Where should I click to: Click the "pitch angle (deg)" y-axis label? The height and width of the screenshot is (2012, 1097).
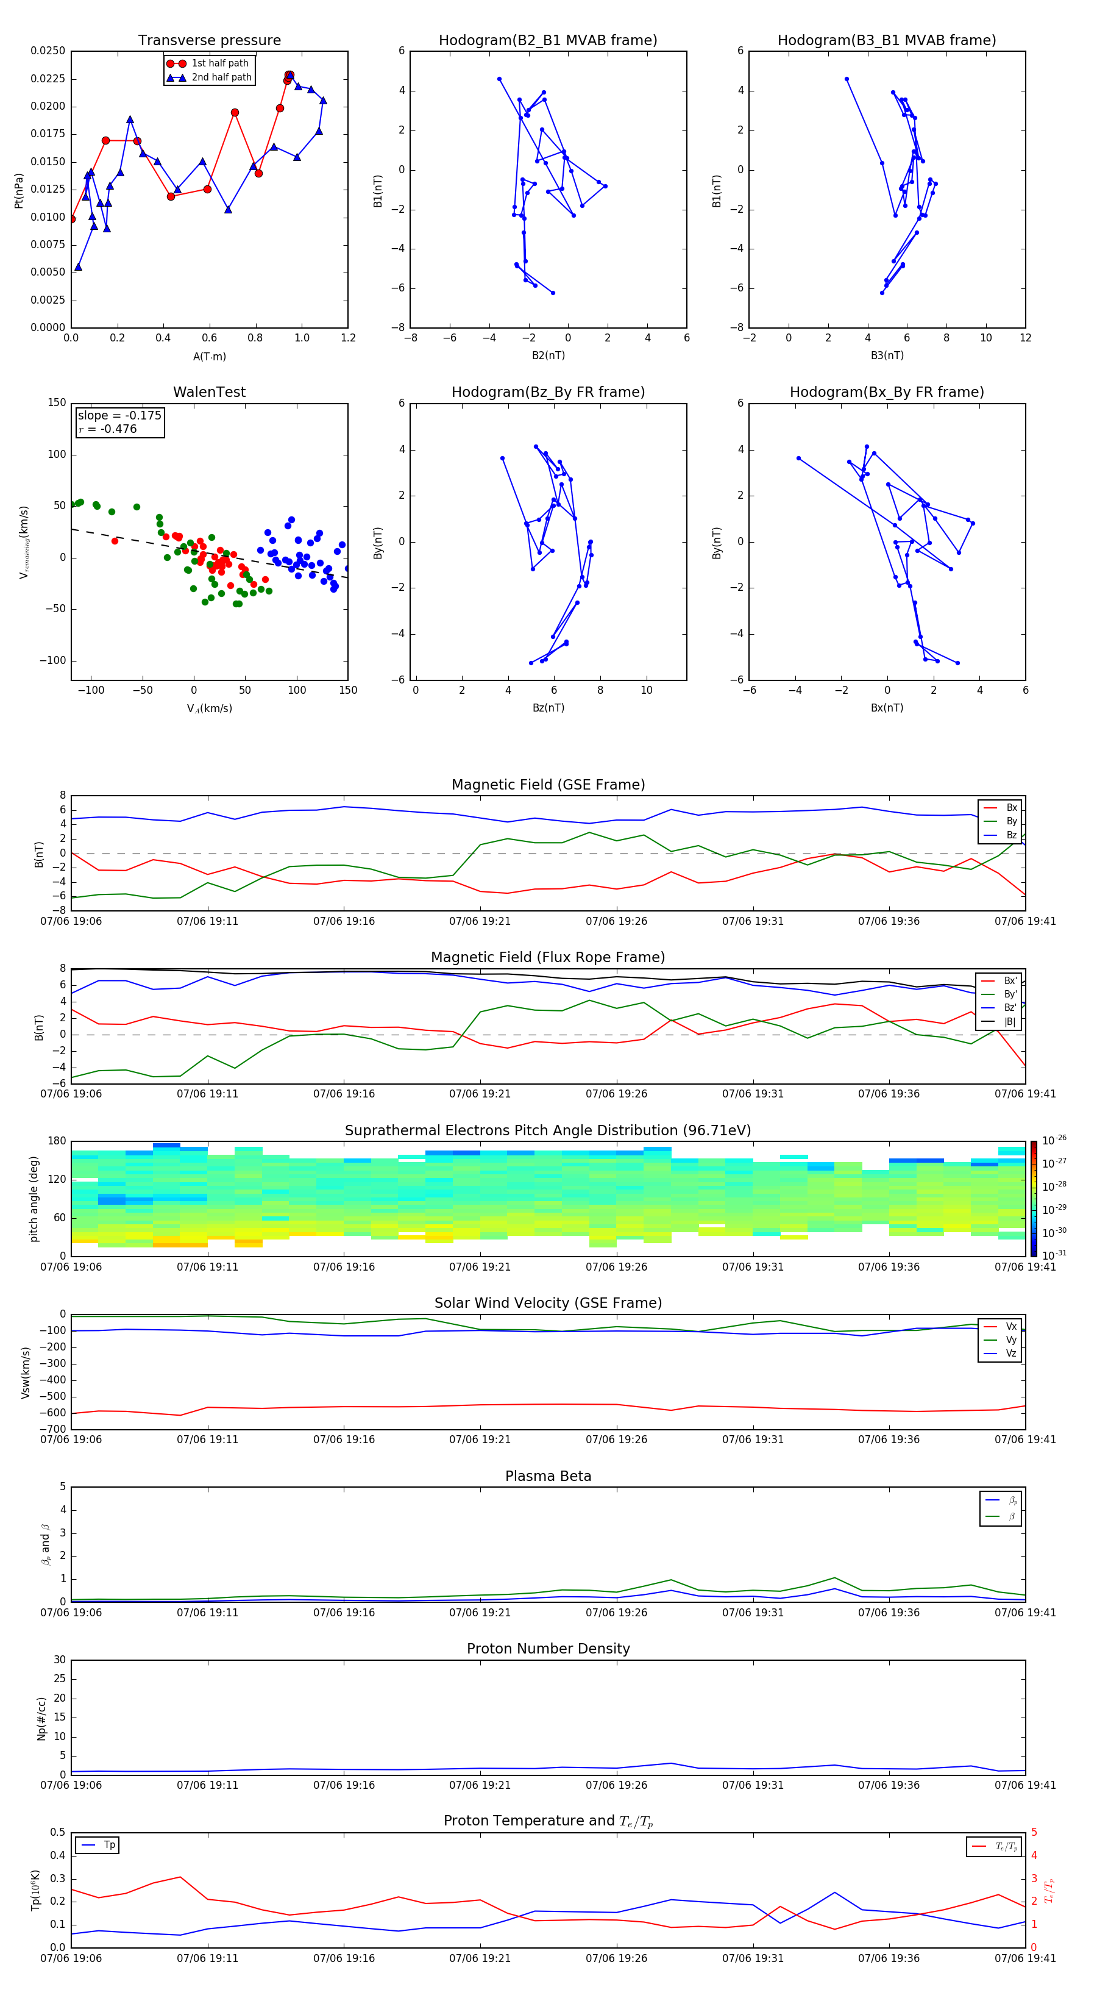coord(34,1199)
